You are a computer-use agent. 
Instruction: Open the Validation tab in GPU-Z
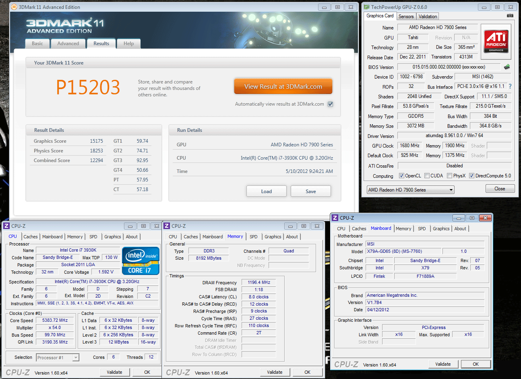click(428, 17)
